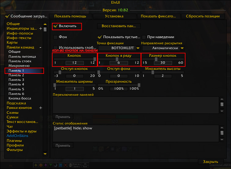Select the purple diamond raid marker
Screen dimensions: 231x169
click(x=46, y=165)
